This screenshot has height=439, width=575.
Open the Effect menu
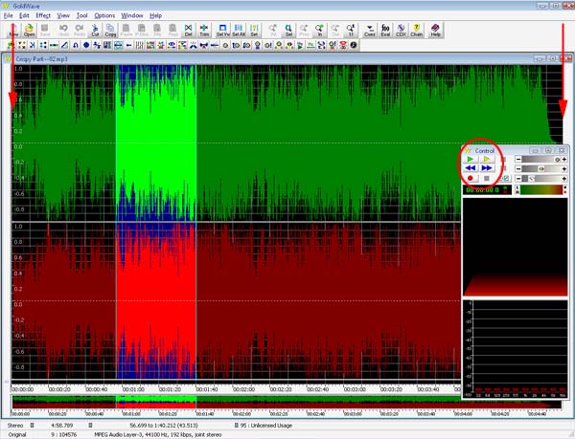pos(43,16)
